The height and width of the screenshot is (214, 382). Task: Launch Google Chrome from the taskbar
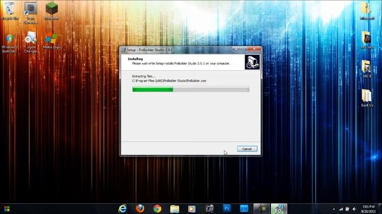click(x=157, y=209)
